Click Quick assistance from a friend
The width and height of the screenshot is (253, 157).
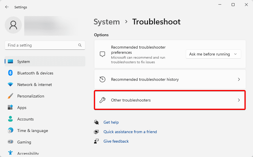point(130,132)
